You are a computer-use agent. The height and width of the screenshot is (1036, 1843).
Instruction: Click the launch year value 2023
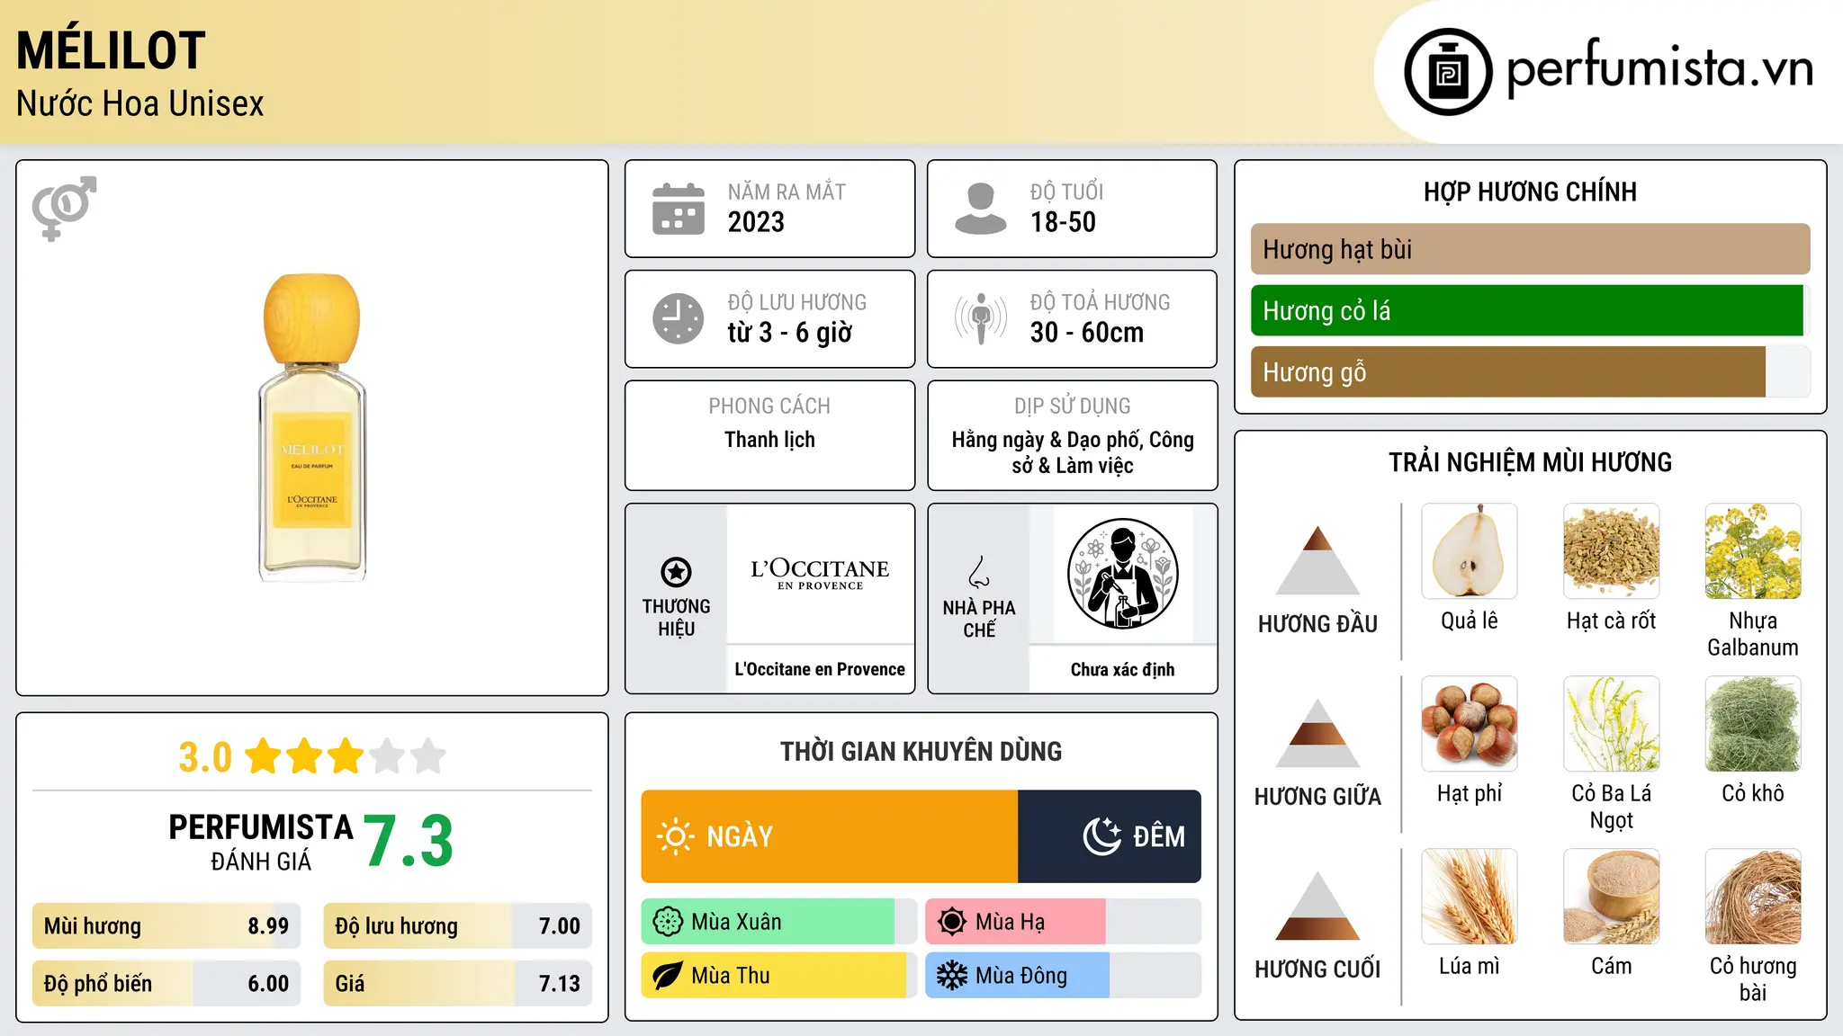(756, 222)
